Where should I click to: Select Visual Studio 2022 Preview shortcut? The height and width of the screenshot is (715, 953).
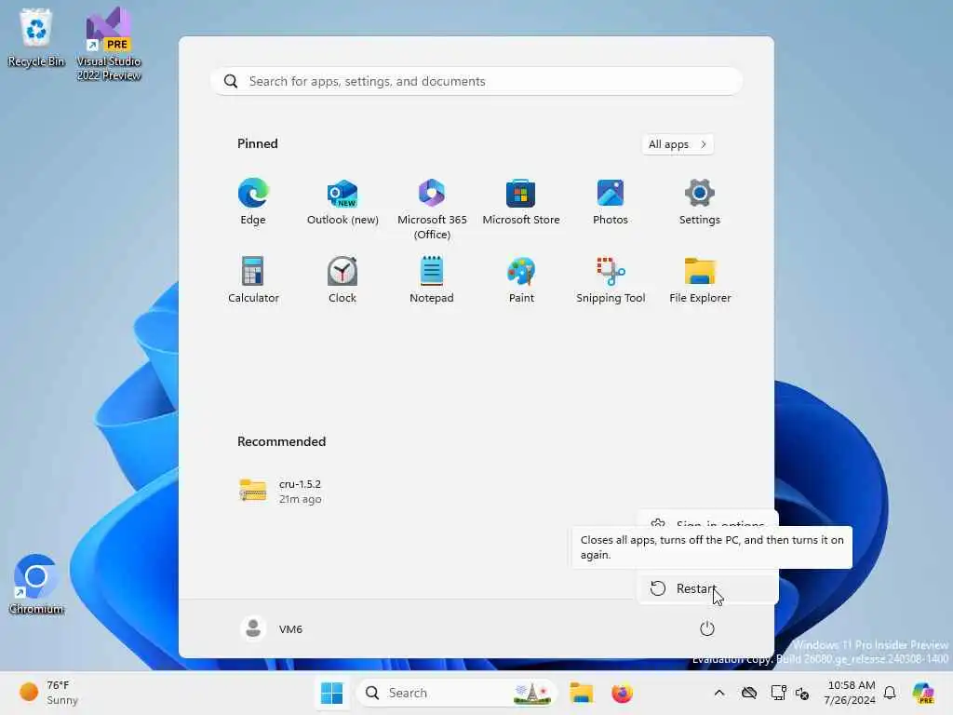click(109, 44)
